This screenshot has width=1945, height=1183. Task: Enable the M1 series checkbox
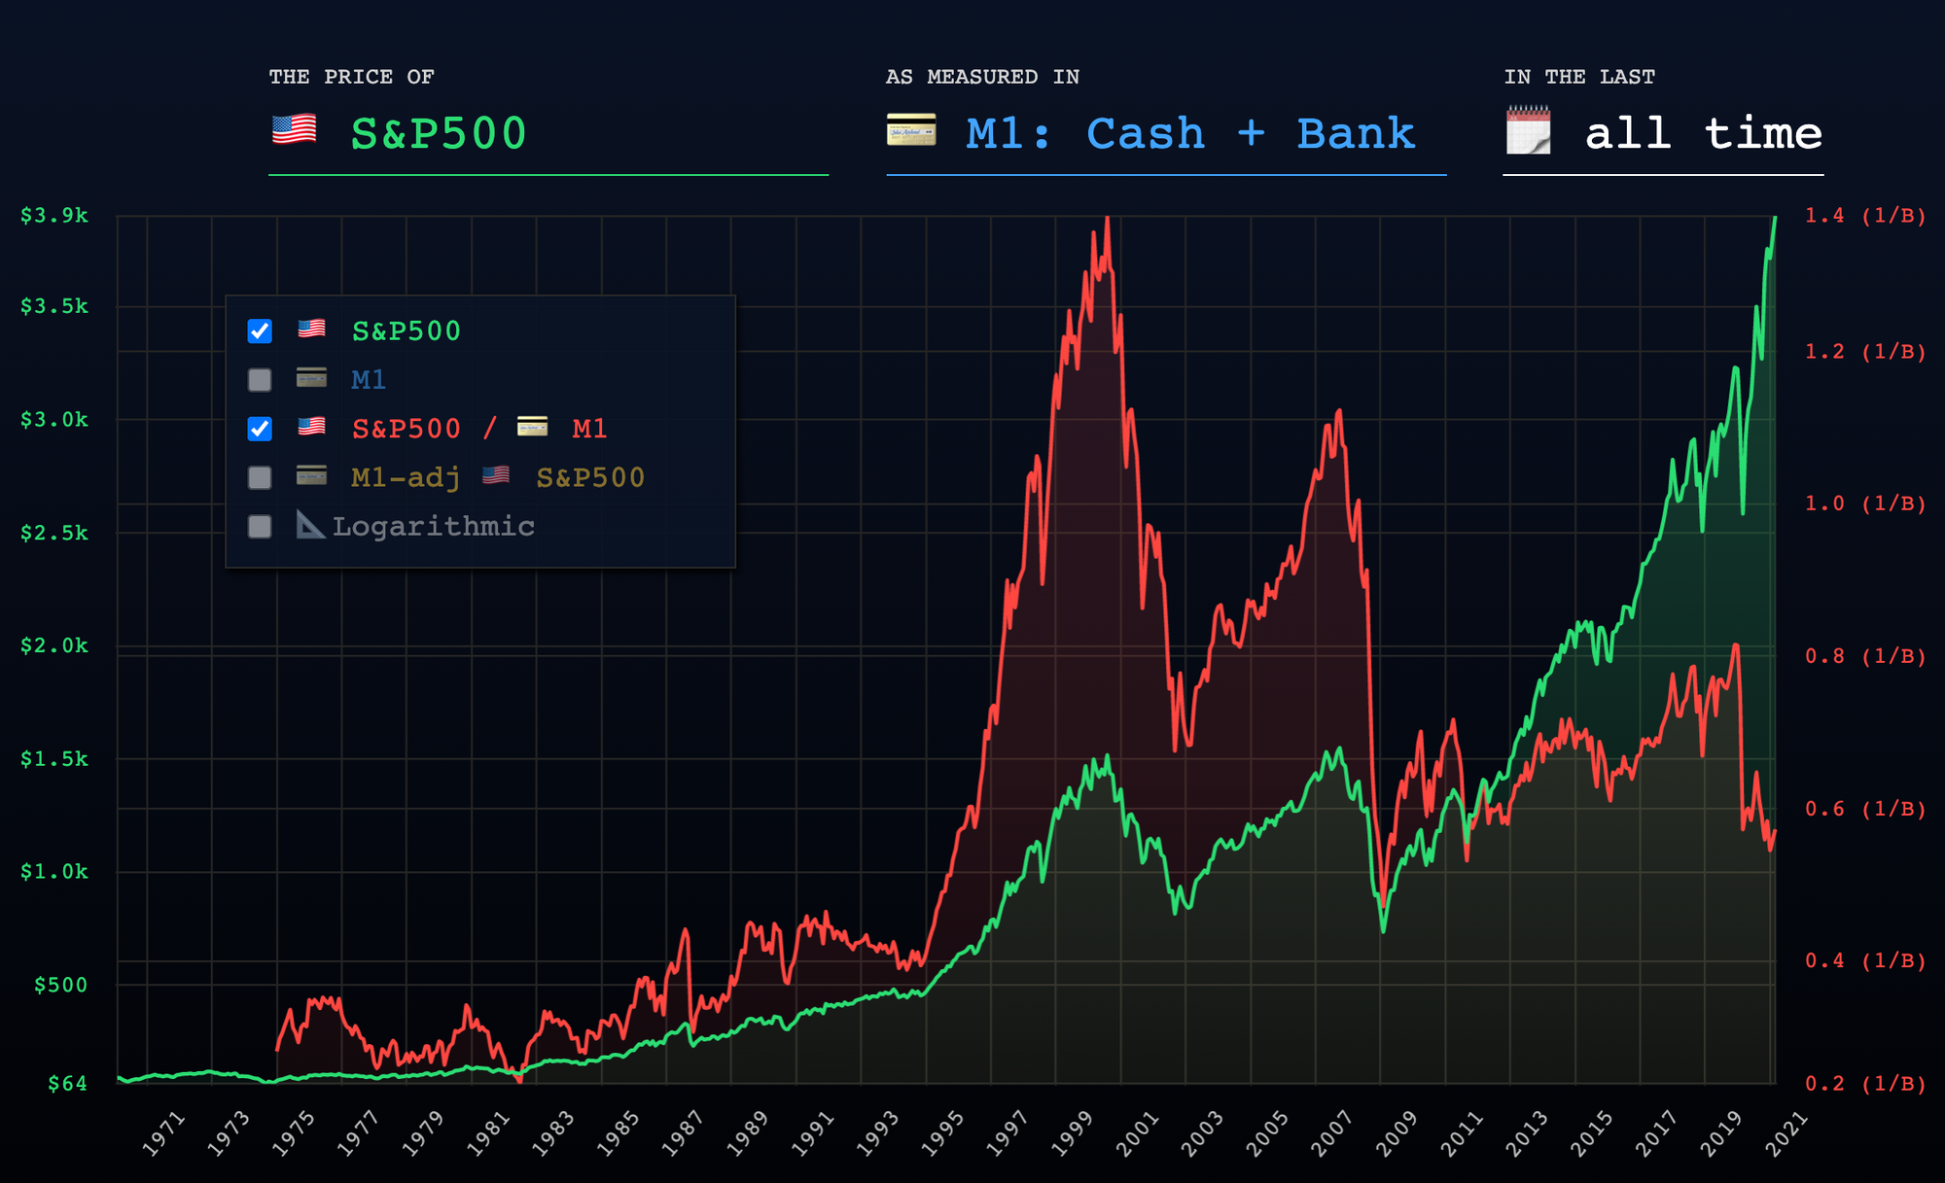260,380
